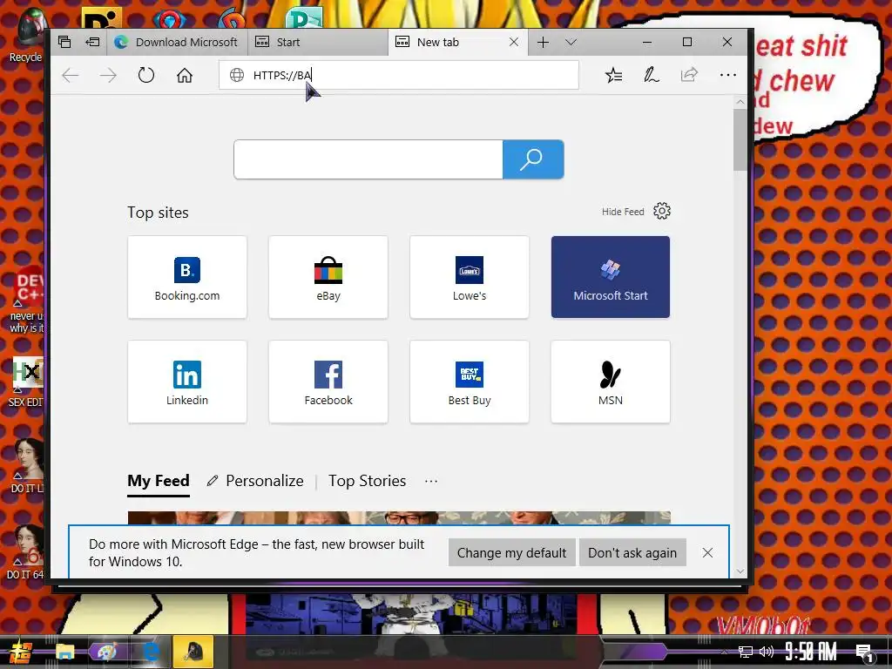Open feed settings gear icon

[662, 211]
